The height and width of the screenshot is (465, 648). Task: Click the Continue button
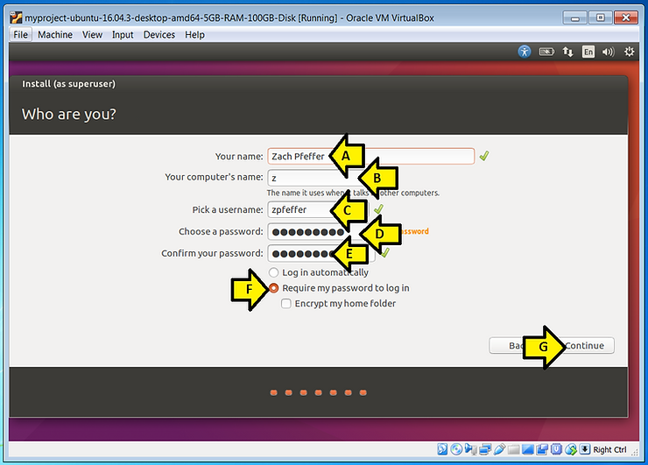[x=584, y=346]
